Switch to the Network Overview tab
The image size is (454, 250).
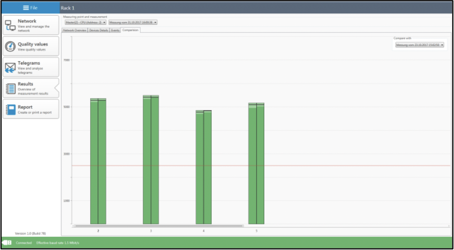pos(75,30)
